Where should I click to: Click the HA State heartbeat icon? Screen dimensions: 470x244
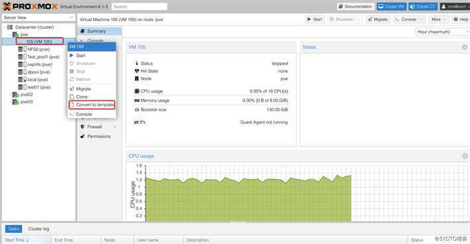(x=136, y=71)
